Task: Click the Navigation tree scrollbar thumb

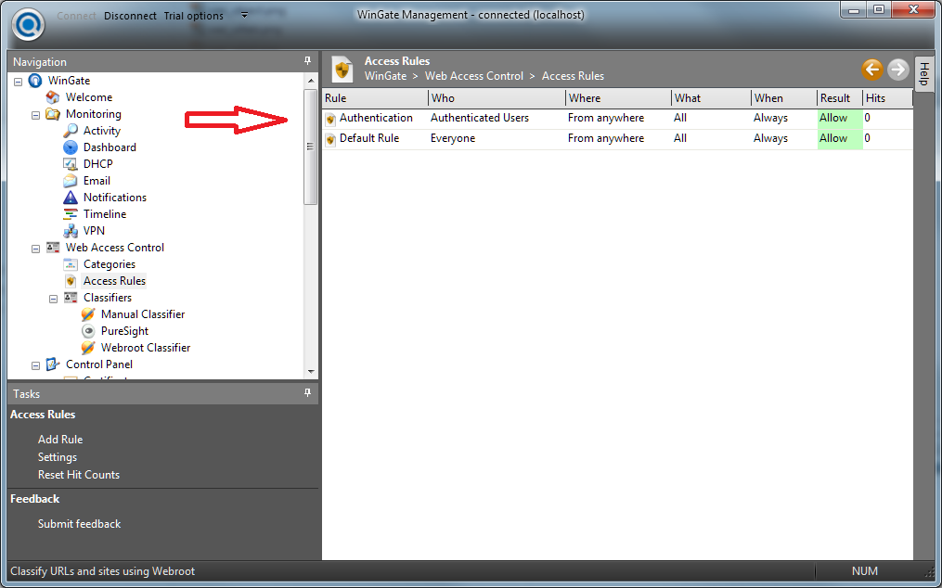Action: tap(311, 147)
